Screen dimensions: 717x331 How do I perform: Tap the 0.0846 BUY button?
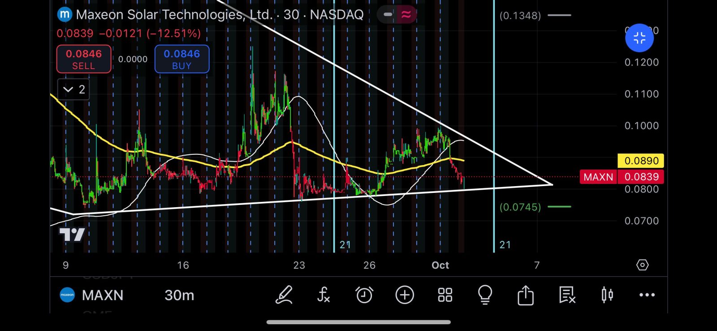(x=182, y=59)
